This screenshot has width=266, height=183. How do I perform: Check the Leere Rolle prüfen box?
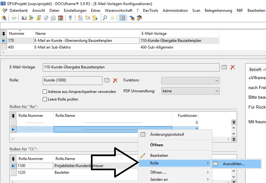pyautogui.click(x=45, y=99)
